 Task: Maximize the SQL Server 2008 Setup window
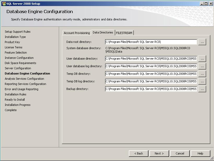pos(206,4)
